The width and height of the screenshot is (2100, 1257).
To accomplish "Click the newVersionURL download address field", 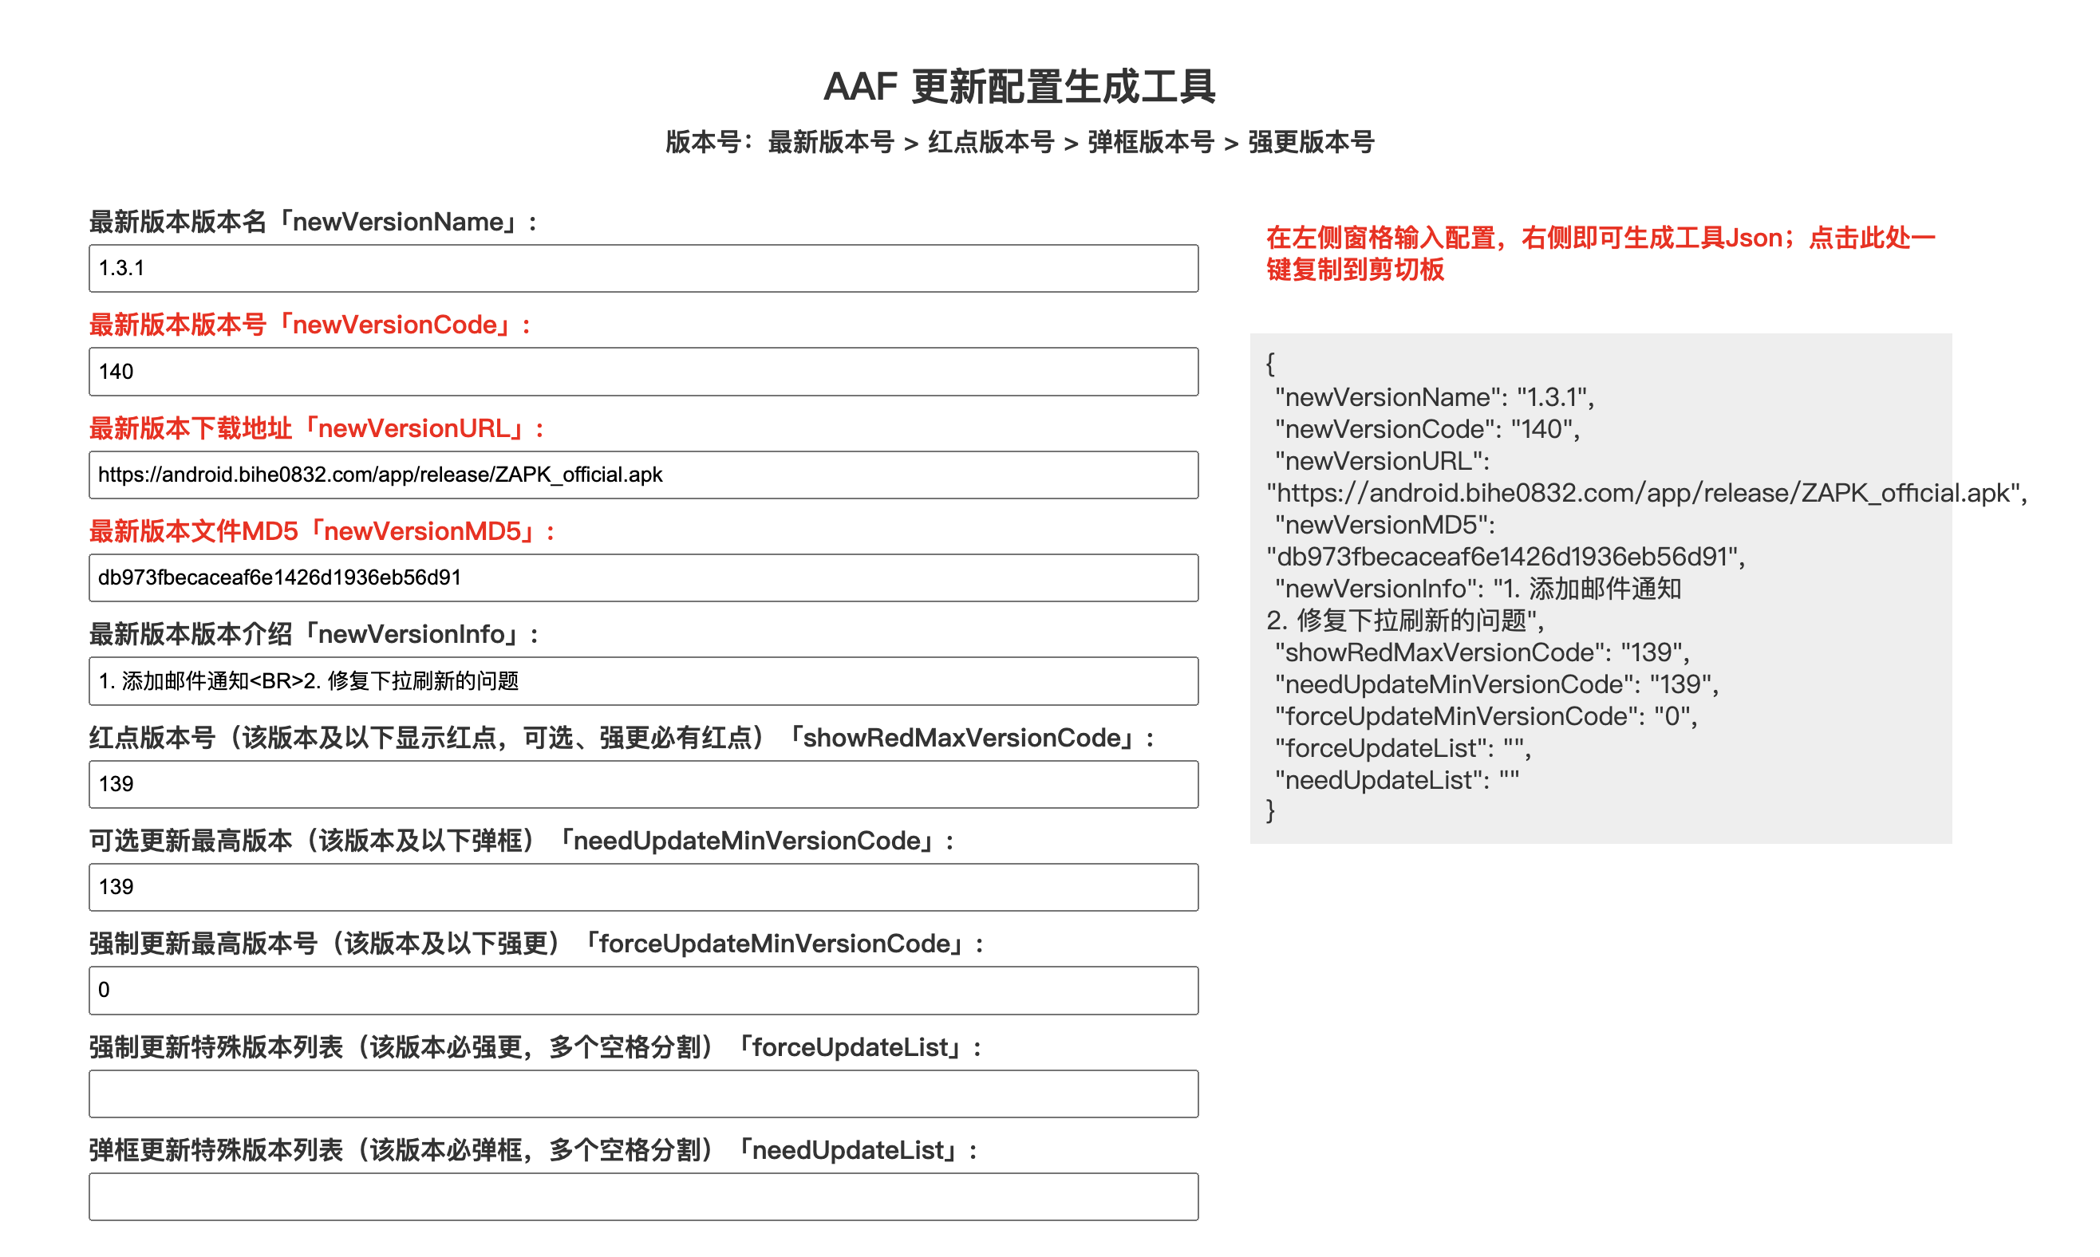I will (643, 475).
